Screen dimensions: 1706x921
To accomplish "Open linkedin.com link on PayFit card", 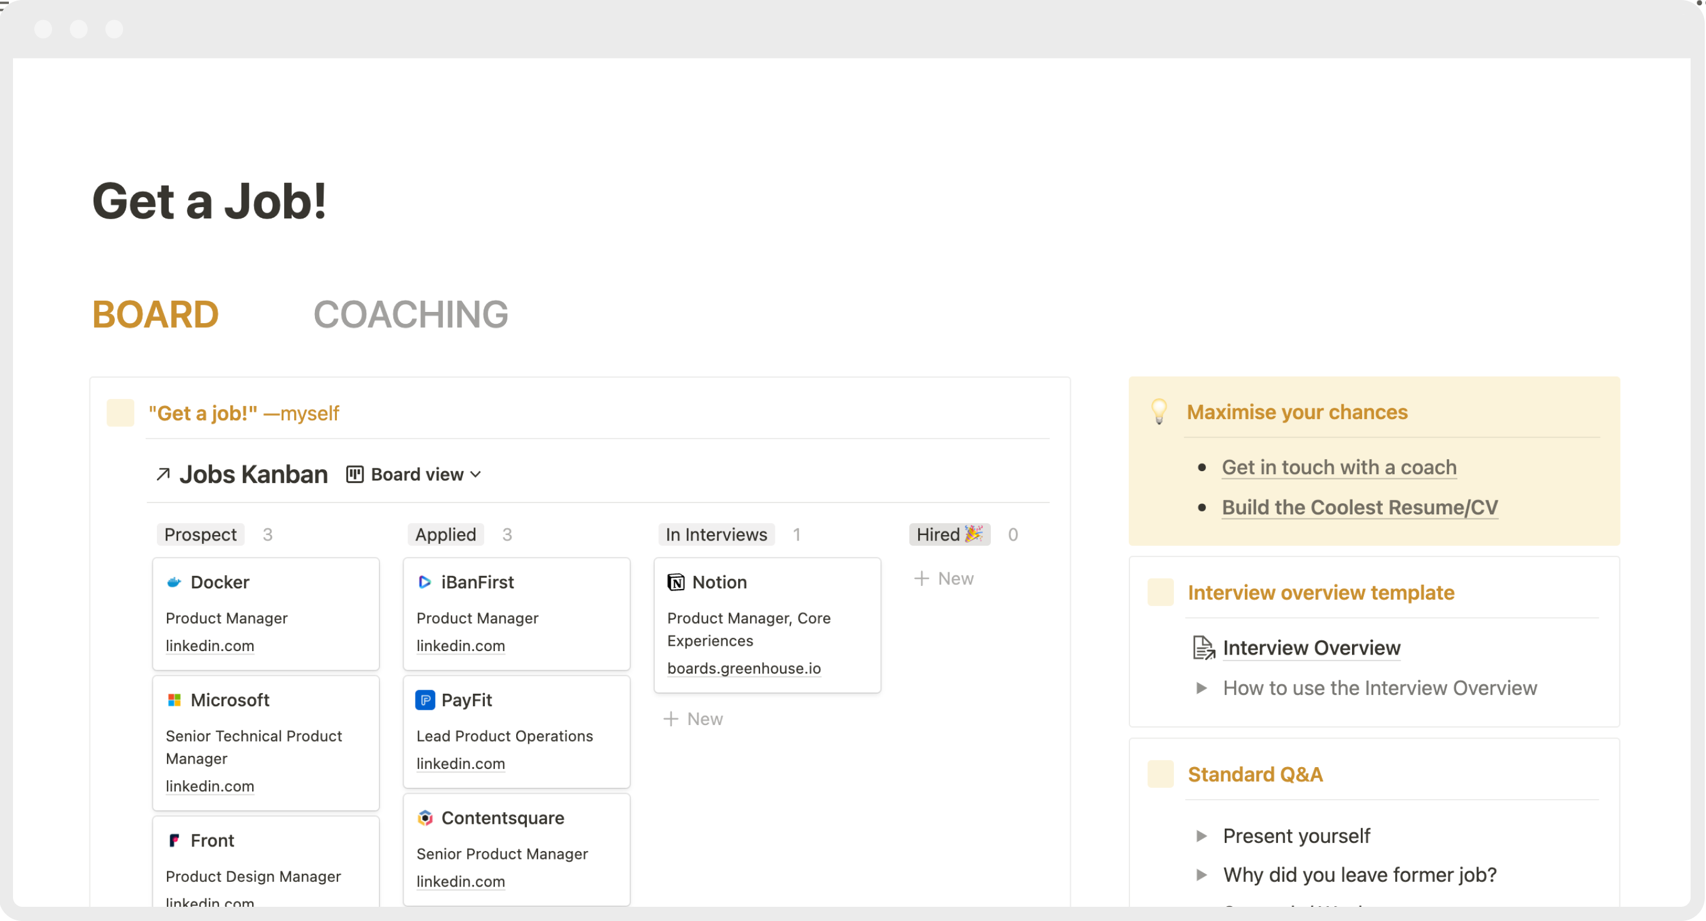I will click(x=461, y=764).
